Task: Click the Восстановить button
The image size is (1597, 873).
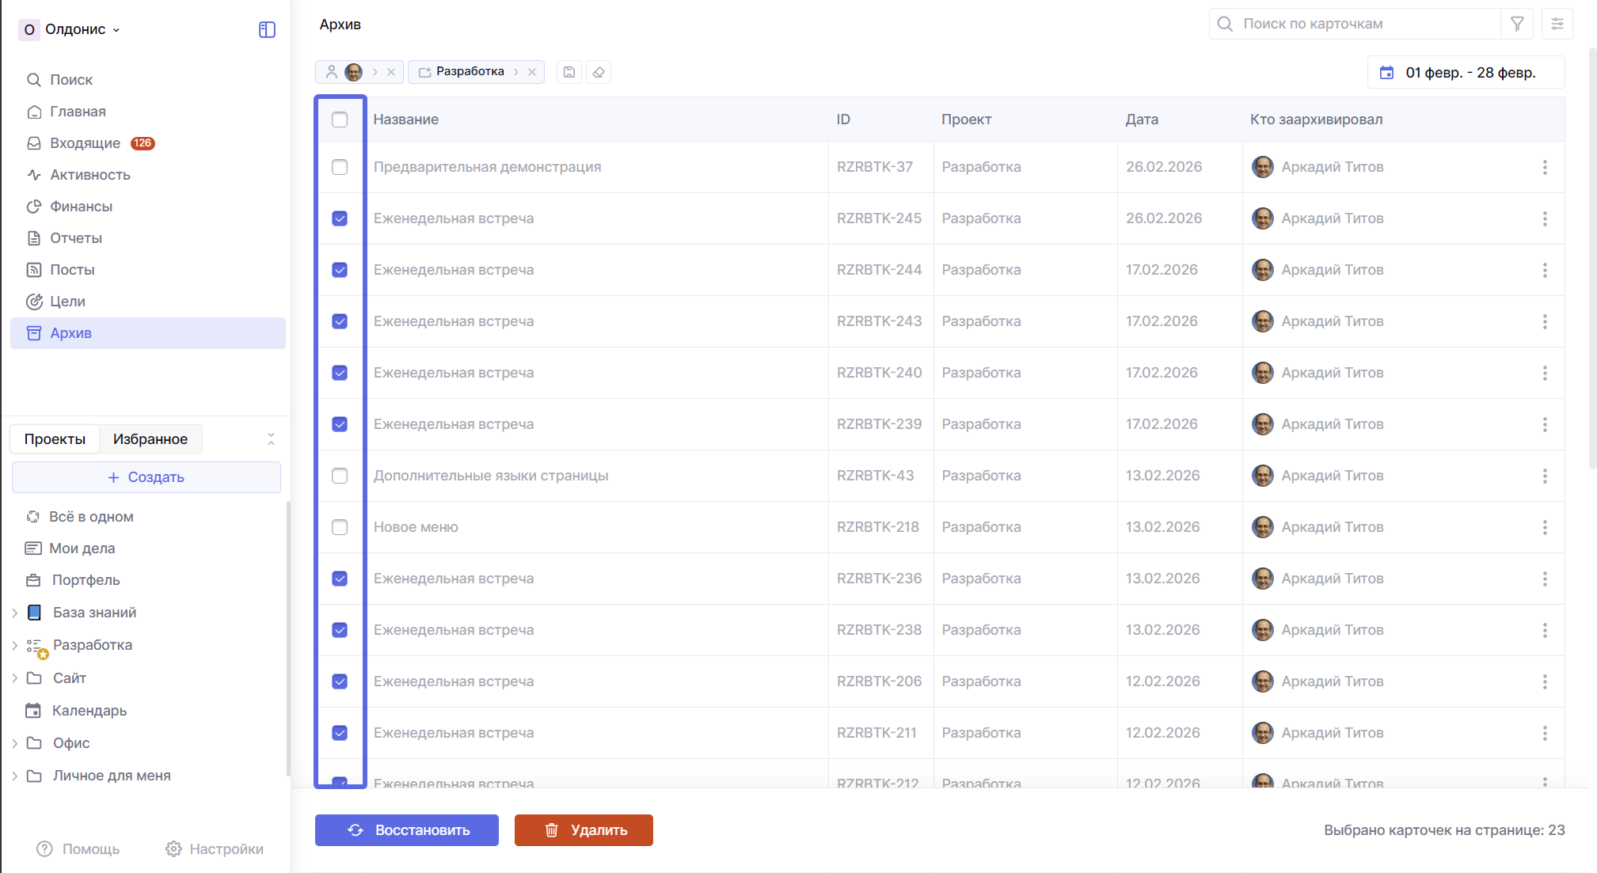Action: (407, 830)
